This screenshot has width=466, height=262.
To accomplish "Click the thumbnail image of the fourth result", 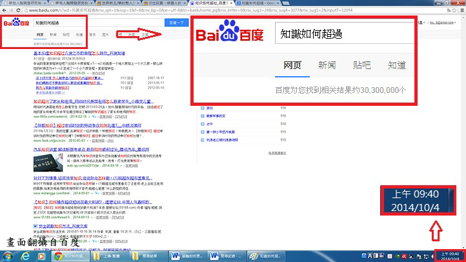I will pos(48,163).
